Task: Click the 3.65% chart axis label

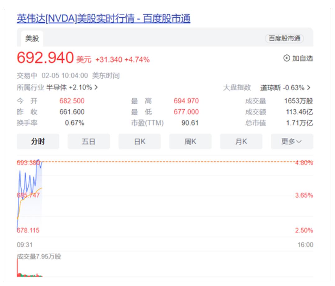Action: [x=304, y=195]
